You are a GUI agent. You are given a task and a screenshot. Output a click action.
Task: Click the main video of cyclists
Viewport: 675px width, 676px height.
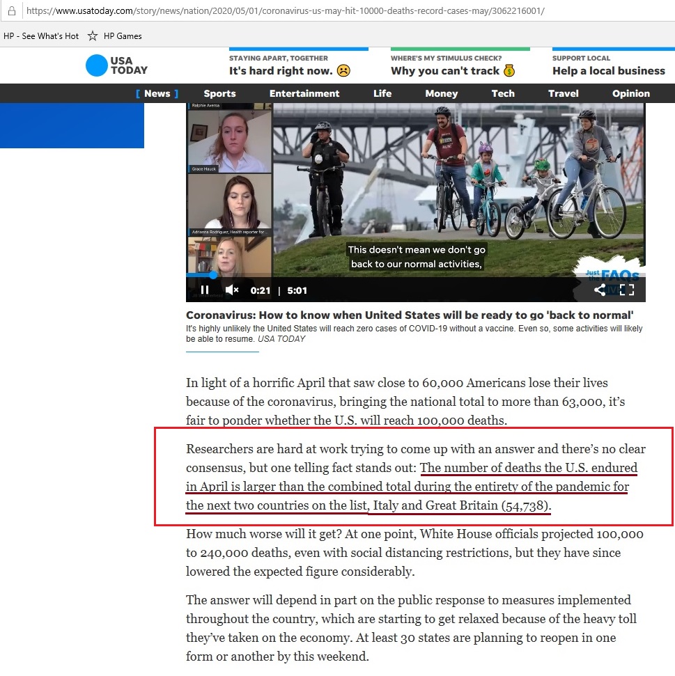pyautogui.click(x=459, y=189)
